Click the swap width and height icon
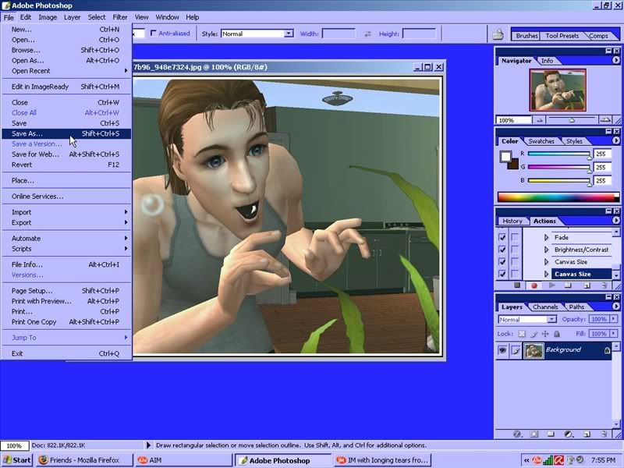The height and width of the screenshot is (468, 624). point(367,34)
